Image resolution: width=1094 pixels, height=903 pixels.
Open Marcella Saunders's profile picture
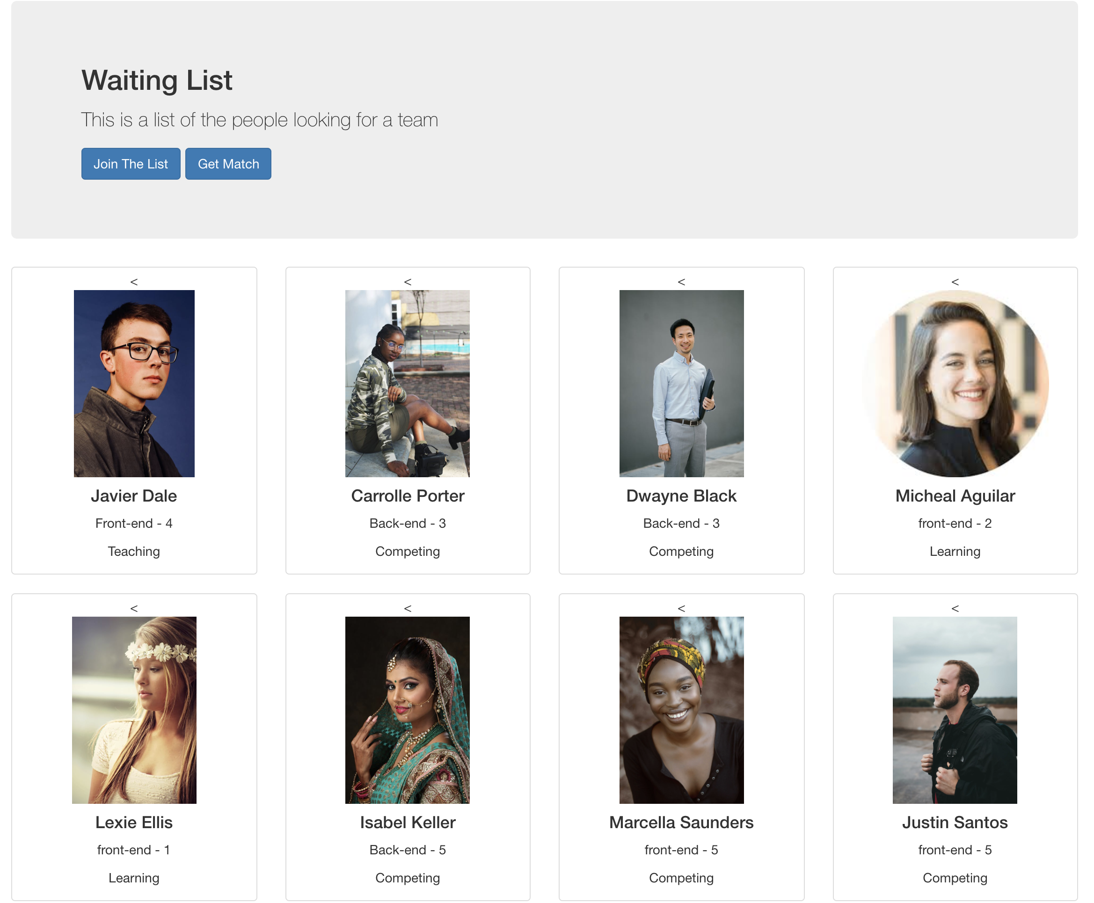pos(681,709)
